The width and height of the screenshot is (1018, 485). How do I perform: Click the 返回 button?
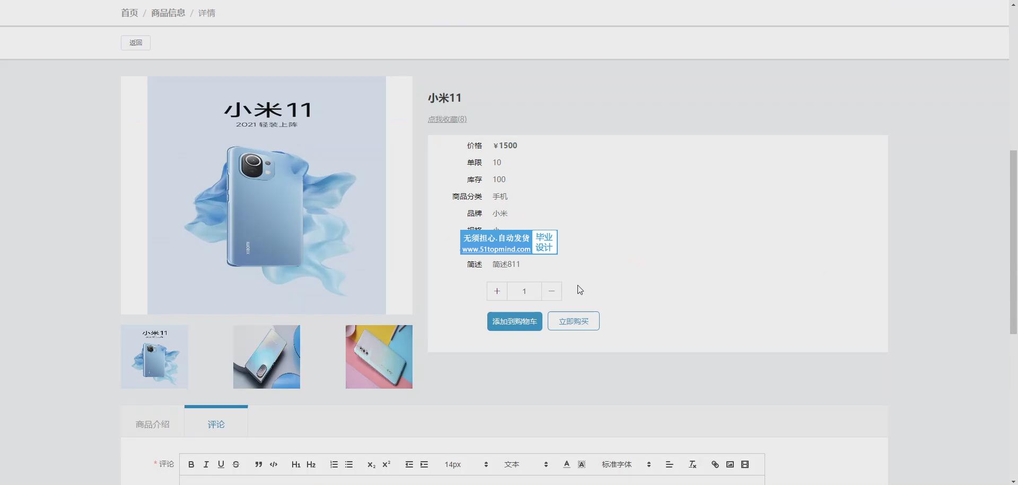(136, 43)
